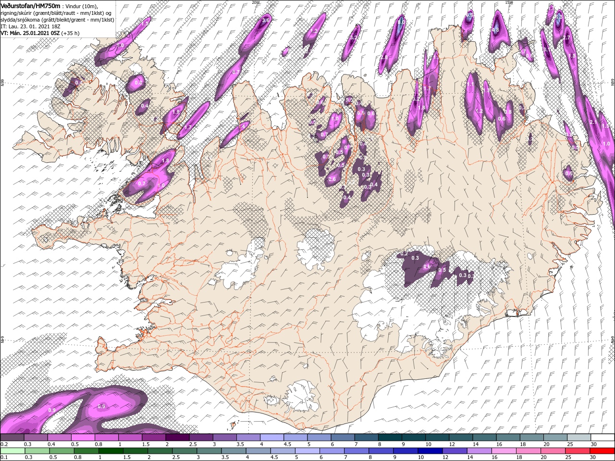Click the 1.3 snowfall value label
The image size is (615, 461).
[486, 90]
